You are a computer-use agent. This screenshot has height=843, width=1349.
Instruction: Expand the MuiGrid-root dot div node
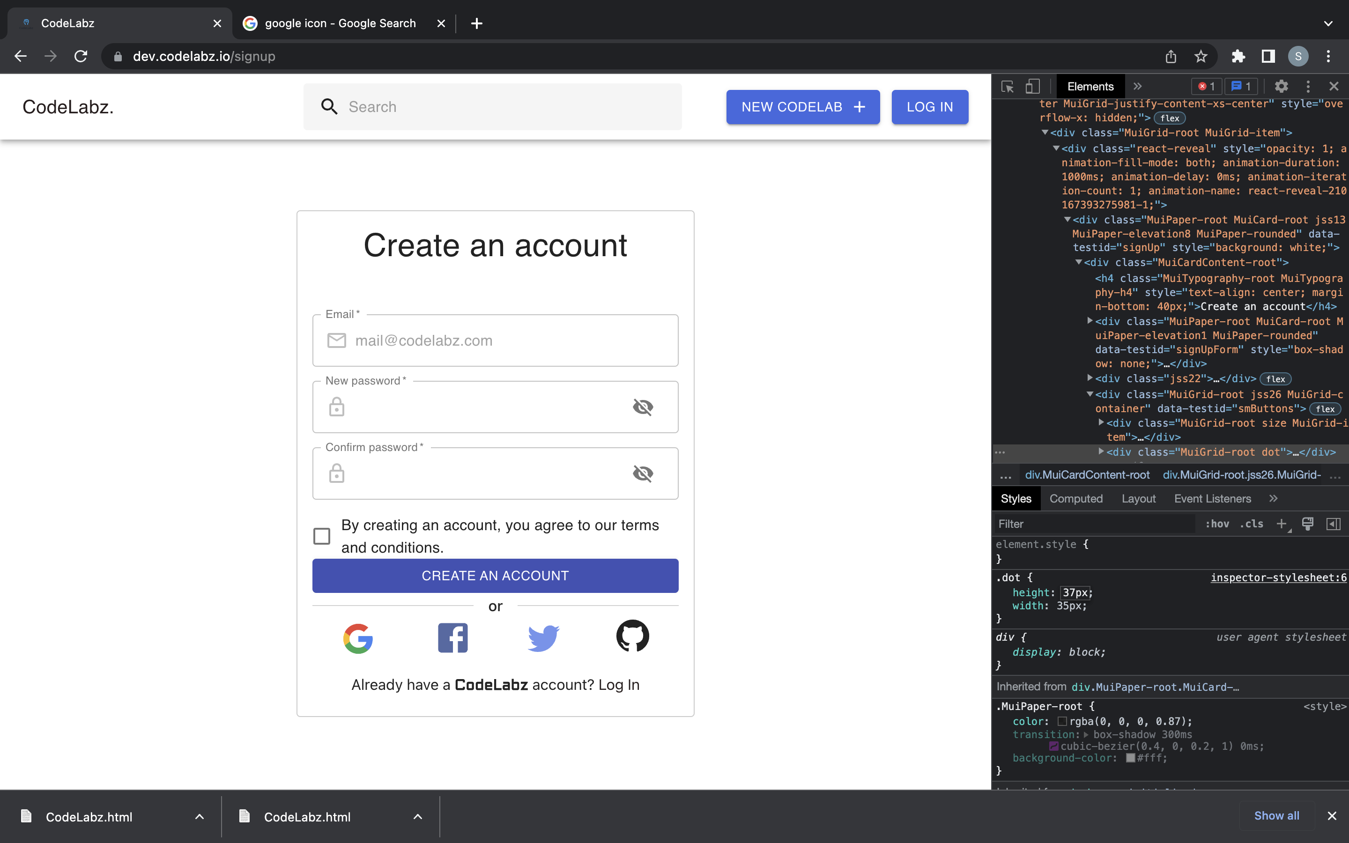1101,451
